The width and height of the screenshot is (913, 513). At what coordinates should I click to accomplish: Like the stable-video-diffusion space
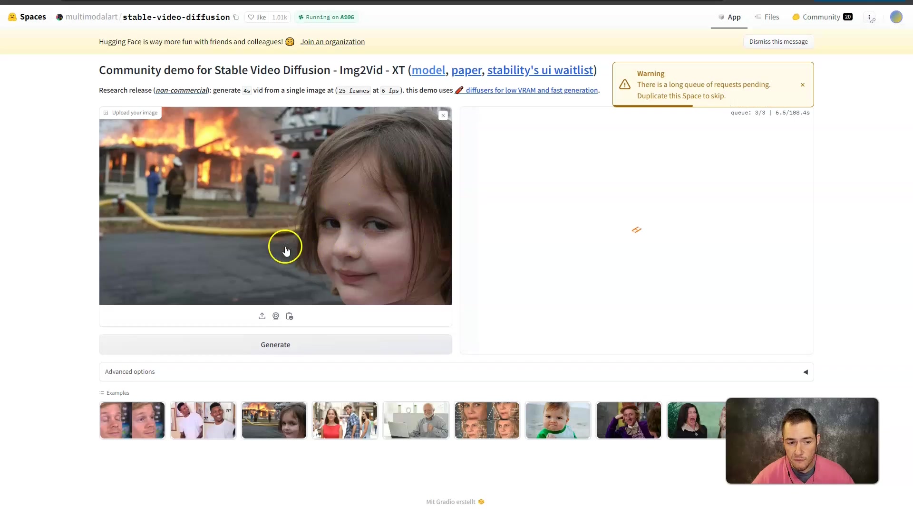(257, 18)
